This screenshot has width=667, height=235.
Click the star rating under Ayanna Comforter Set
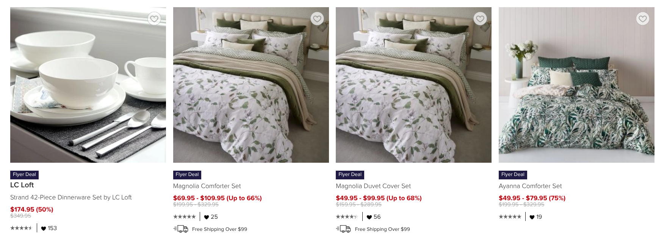[509, 217]
